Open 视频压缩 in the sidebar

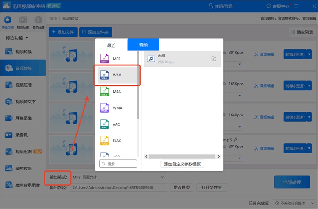[x=23, y=85]
